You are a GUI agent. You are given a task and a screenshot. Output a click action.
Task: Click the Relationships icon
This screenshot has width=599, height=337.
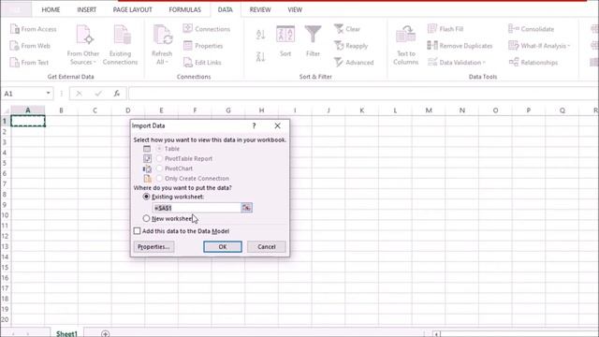click(514, 63)
